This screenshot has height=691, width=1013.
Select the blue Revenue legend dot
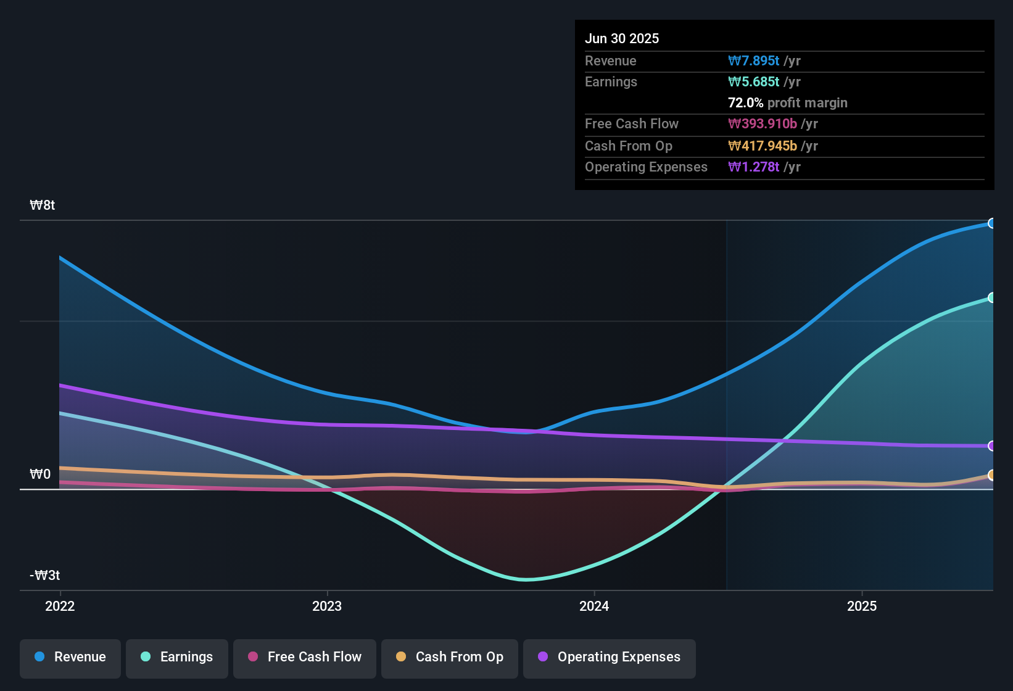(x=39, y=658)
